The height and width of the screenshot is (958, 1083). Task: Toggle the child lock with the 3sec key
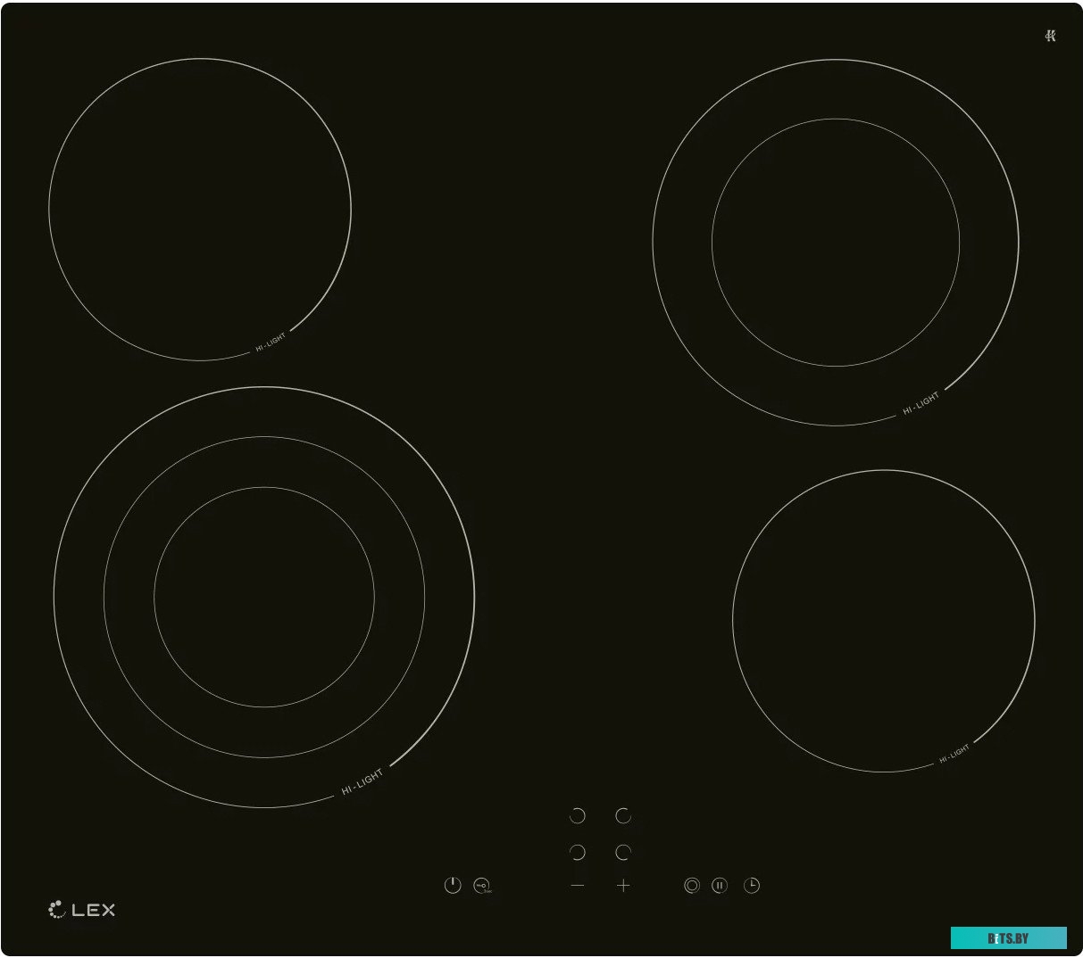click(482, 885)
